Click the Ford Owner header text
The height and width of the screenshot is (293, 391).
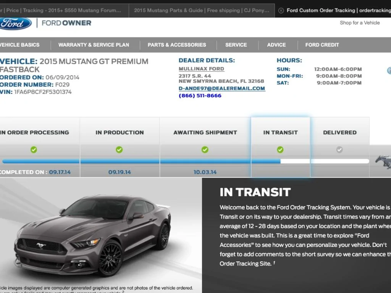[x=66, y=23]
